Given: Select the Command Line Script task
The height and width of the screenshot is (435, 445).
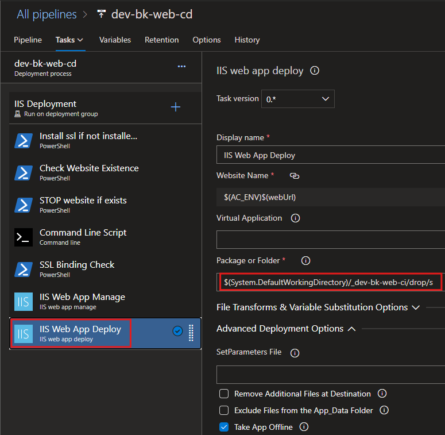Looking at the screenshot, I should pyautogui.click(x=105, y=237).
